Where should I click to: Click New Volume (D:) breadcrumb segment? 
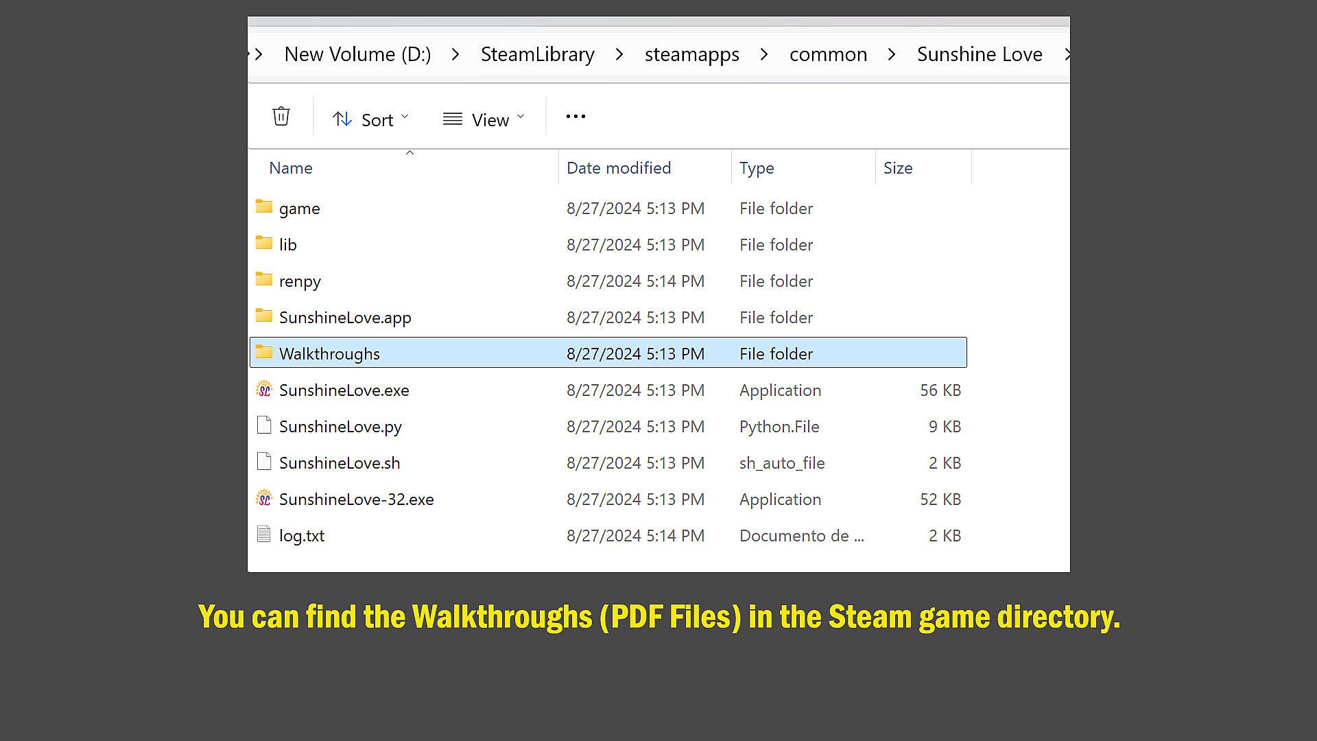point(357,54)
